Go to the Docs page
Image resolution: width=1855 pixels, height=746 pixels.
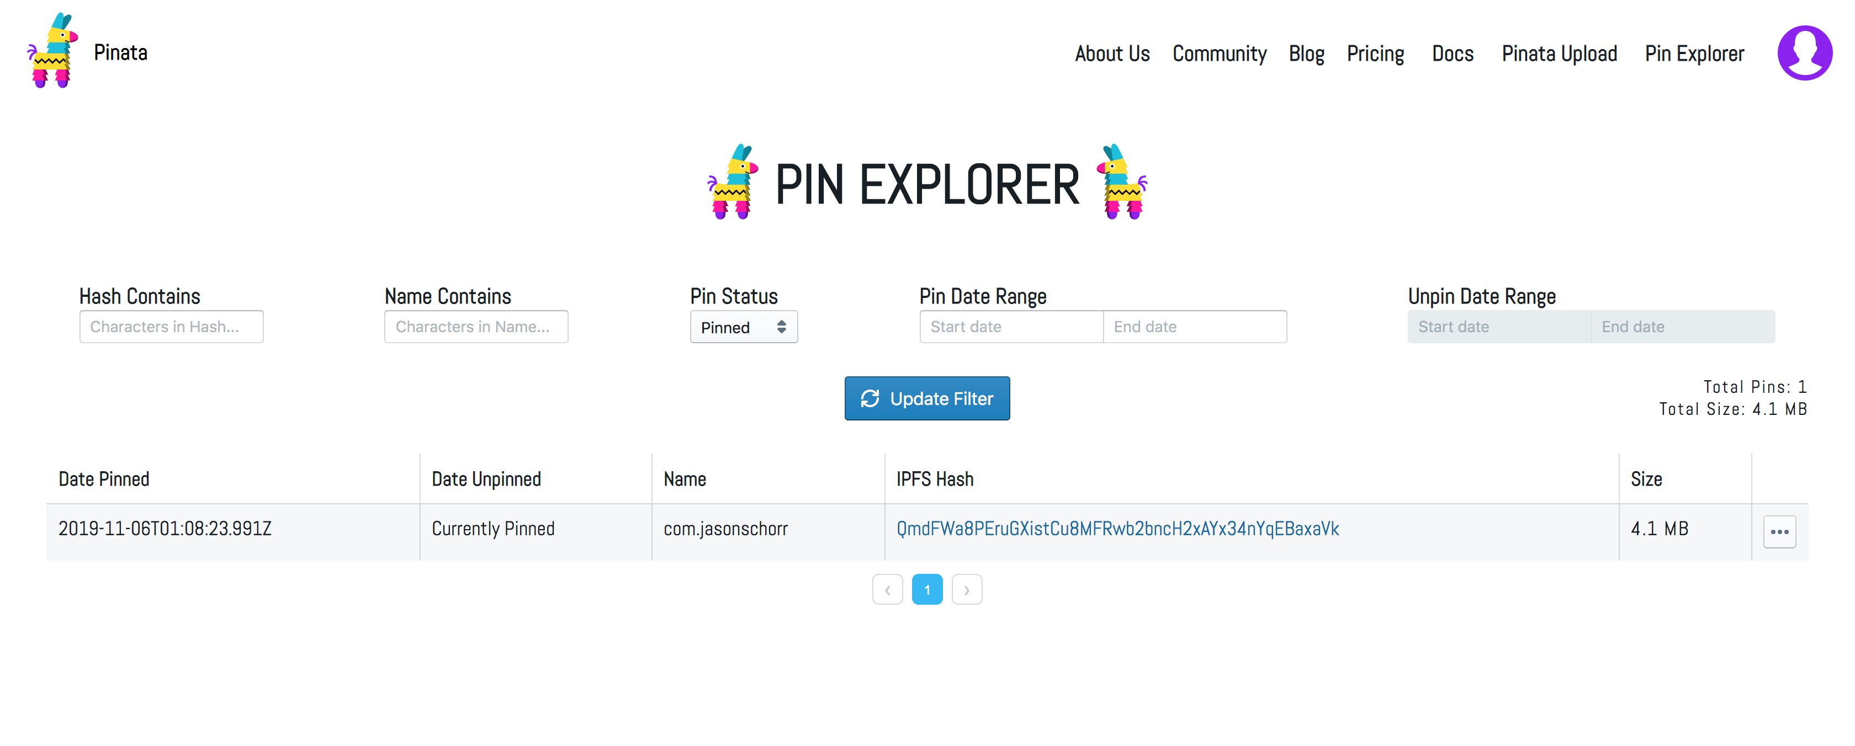(1453, 54)
